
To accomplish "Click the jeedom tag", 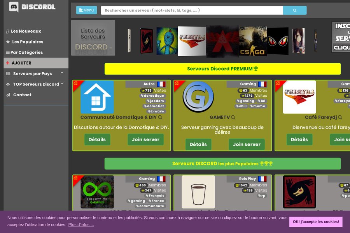I will point(156,101).
